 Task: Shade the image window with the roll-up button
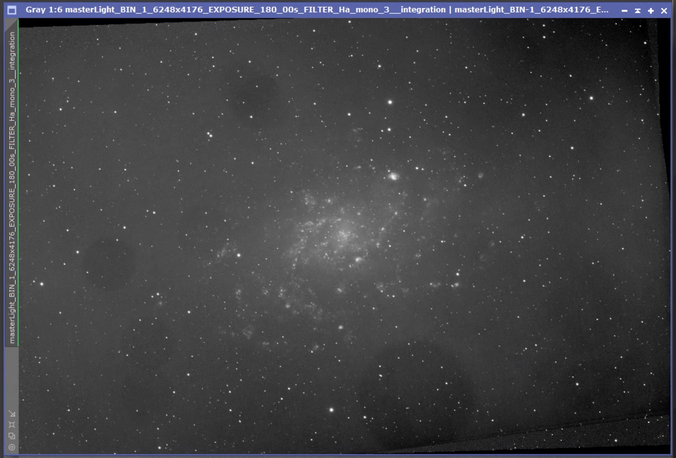637,11
